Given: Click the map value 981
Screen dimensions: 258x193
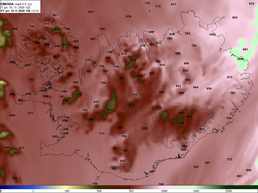Looking at the screenshot, I should coord(245,49).
